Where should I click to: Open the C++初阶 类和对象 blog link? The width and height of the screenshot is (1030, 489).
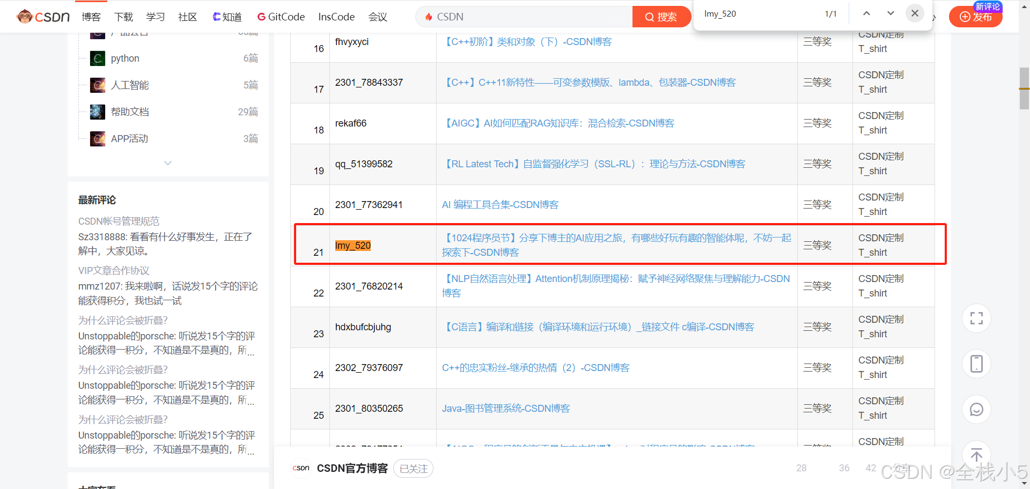[x=527, y=42]
